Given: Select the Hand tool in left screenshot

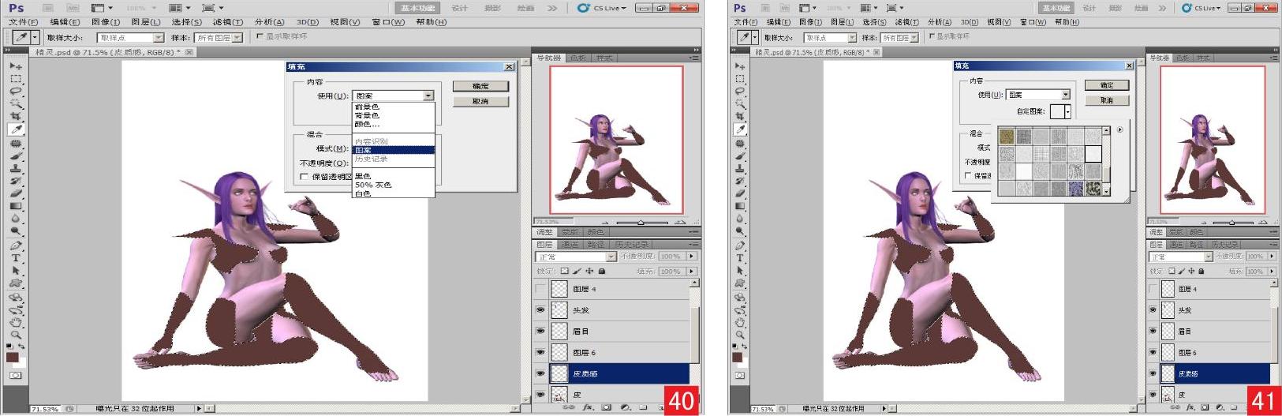Looking at the screenshot, I should click(x=16, y=322).
